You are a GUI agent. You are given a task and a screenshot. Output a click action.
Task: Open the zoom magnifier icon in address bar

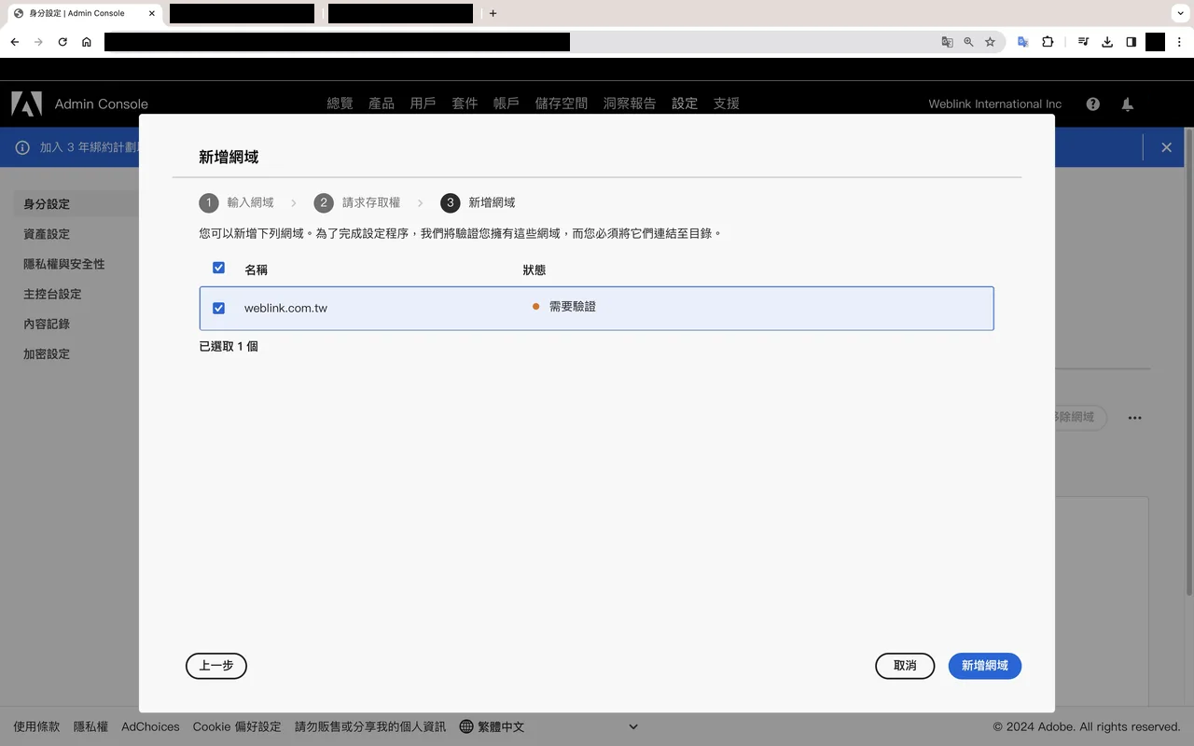tap(968, 42)
